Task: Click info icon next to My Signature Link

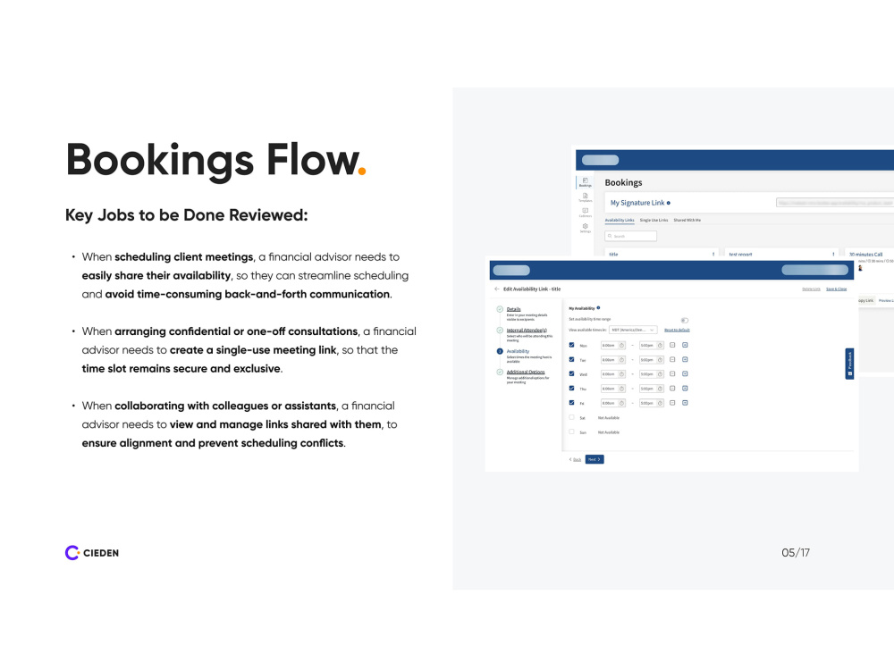Action: (668, 203)
